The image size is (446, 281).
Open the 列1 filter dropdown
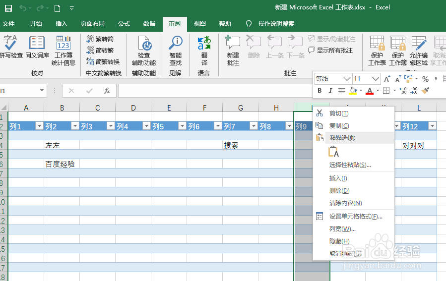pyautogui.click(x=39, y=126)
